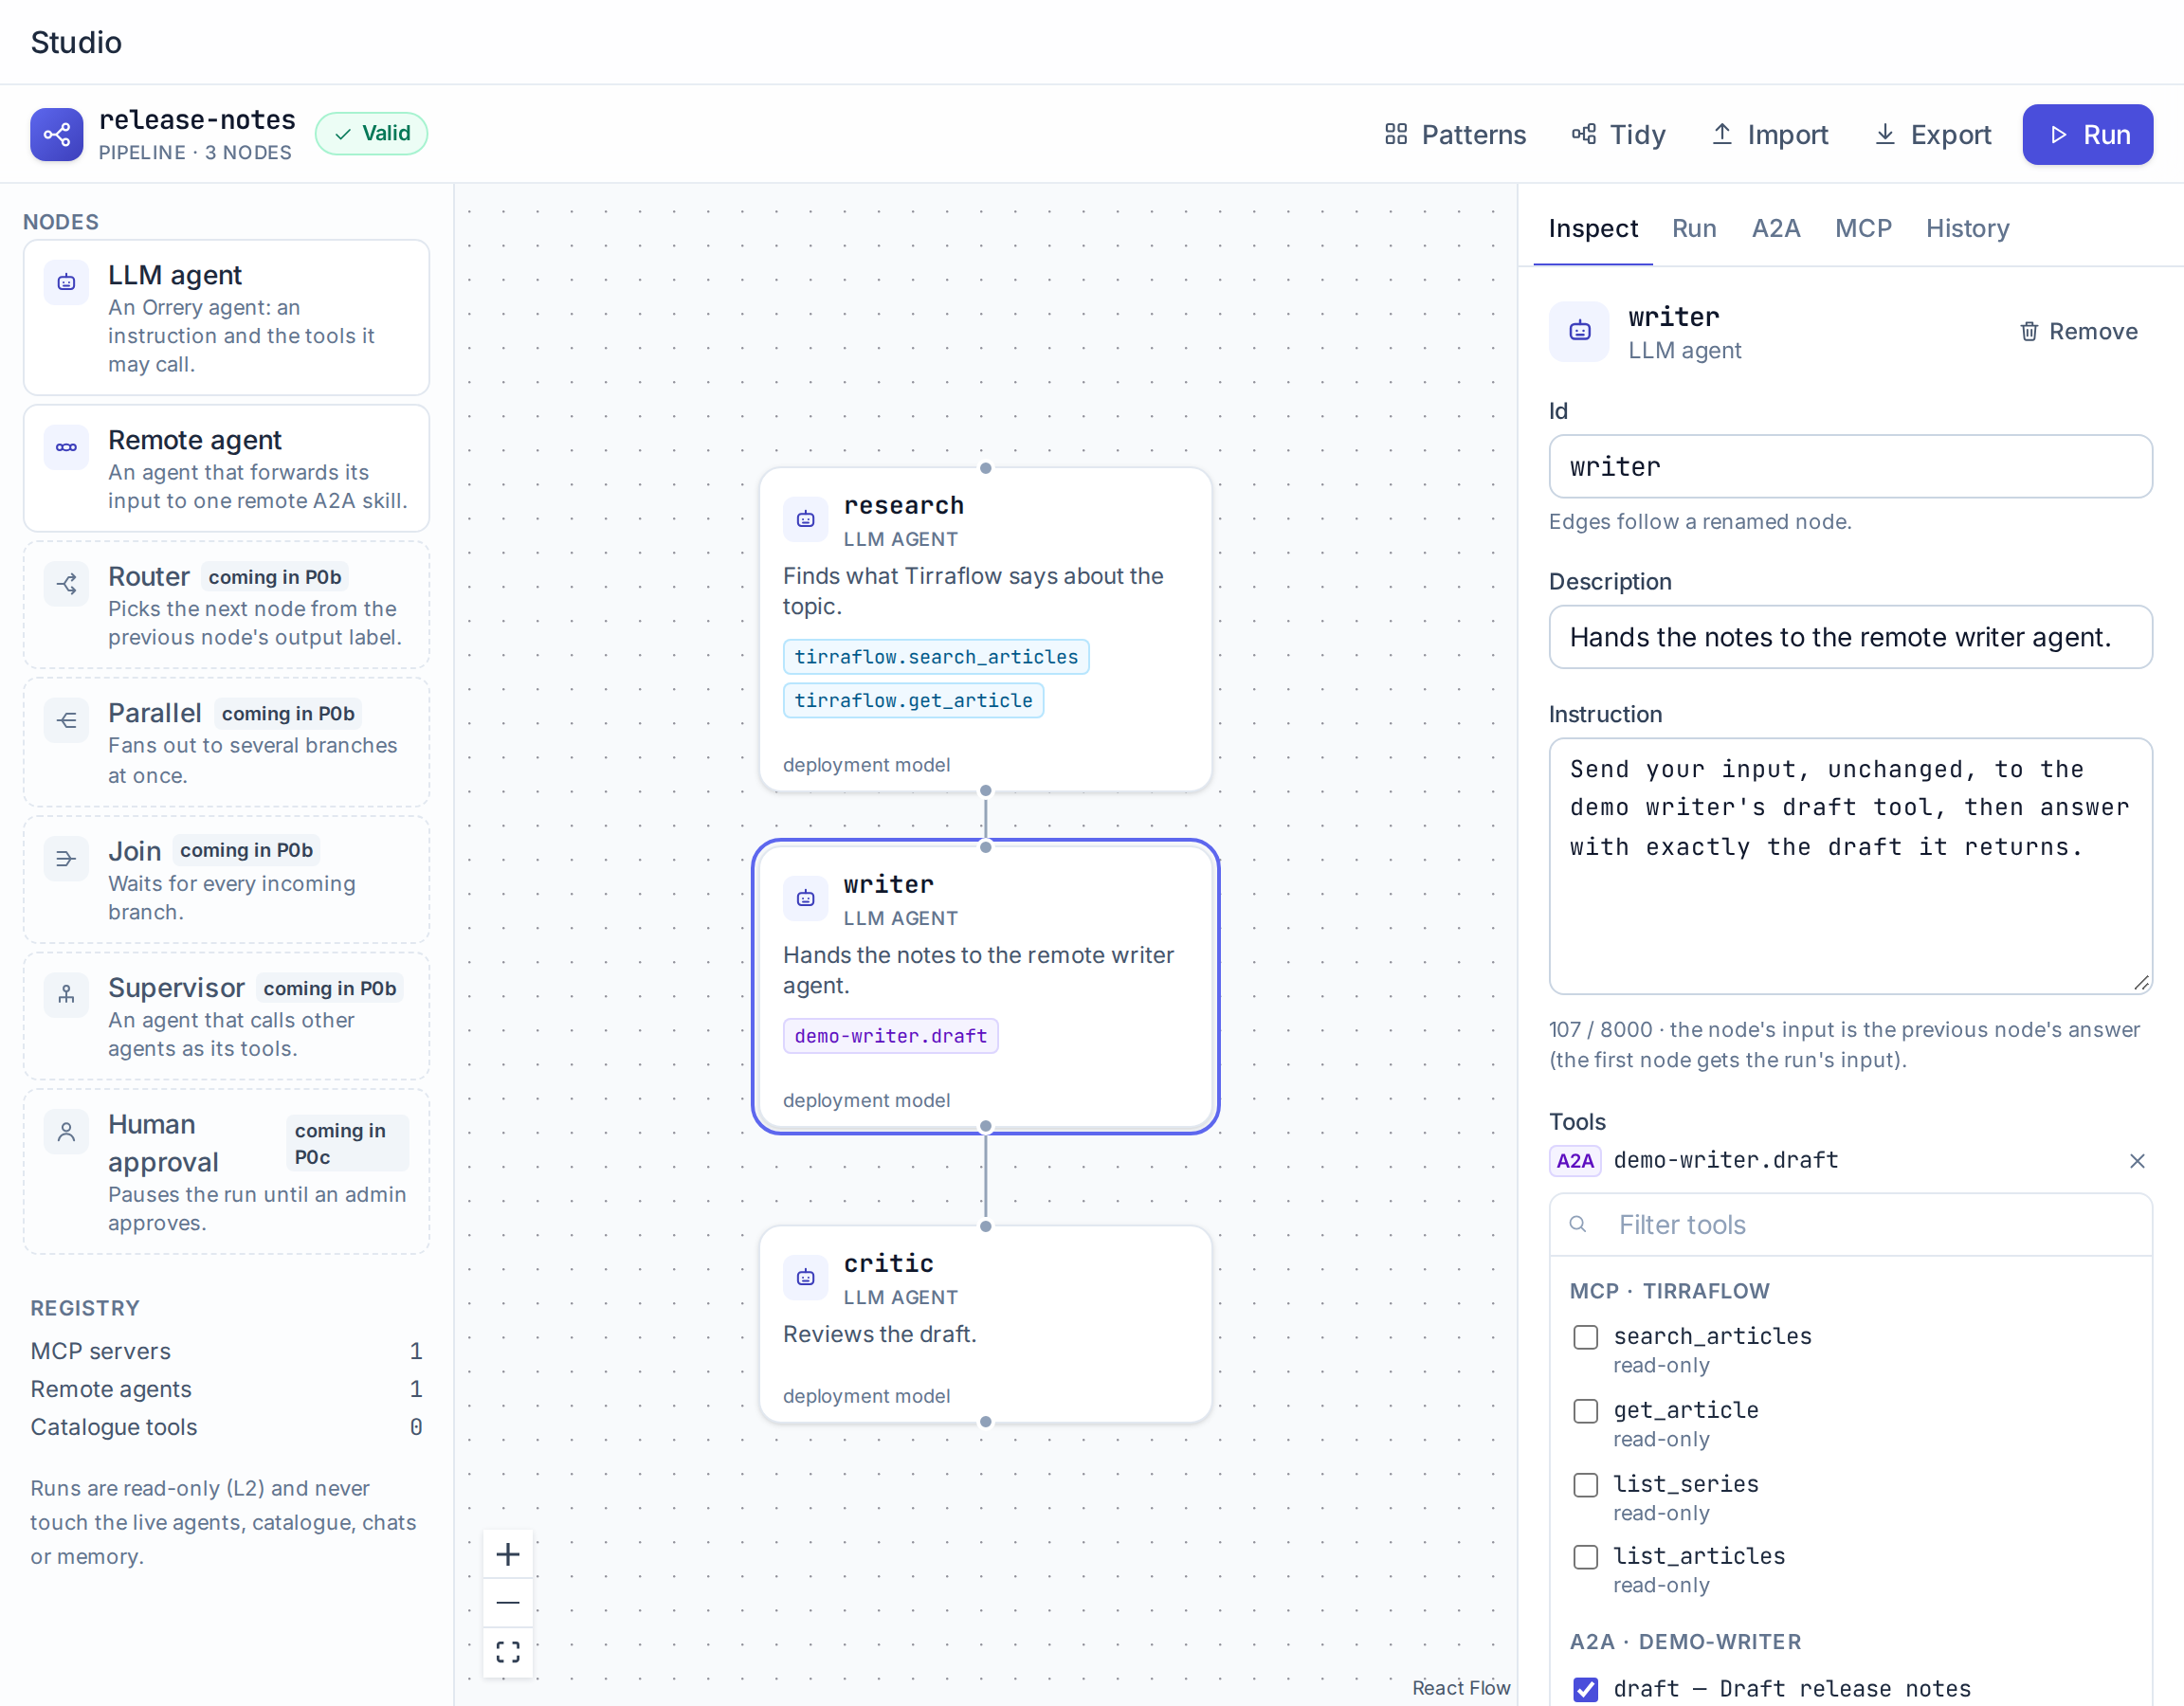This screenshot has width=2184, height=1706.
Task: Click the release-notes pipeline share icon
Action: [x=57, y=134]
